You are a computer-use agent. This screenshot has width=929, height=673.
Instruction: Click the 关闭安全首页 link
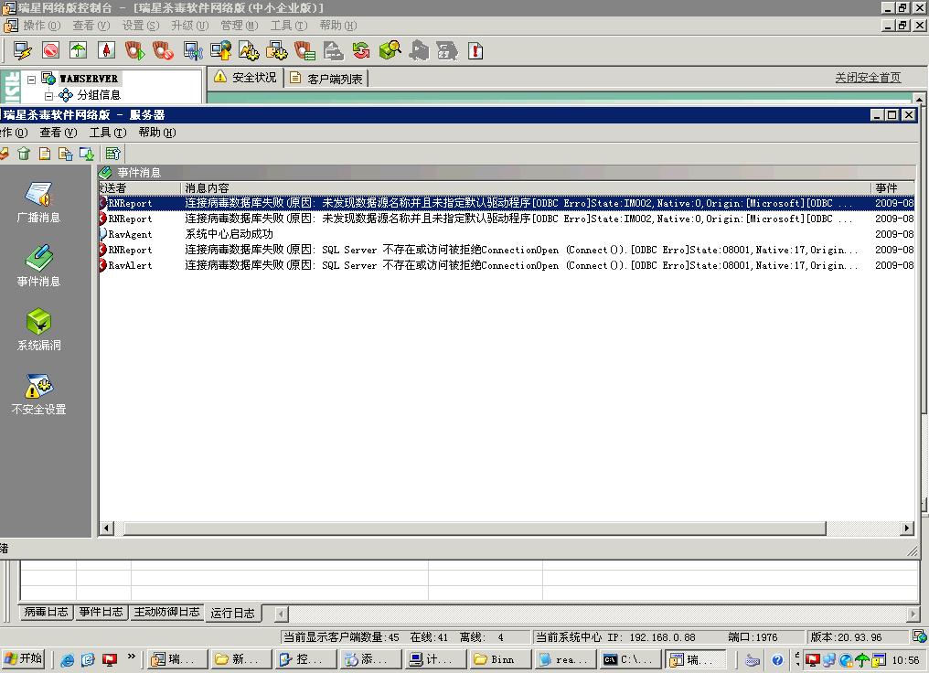[868, 78]
